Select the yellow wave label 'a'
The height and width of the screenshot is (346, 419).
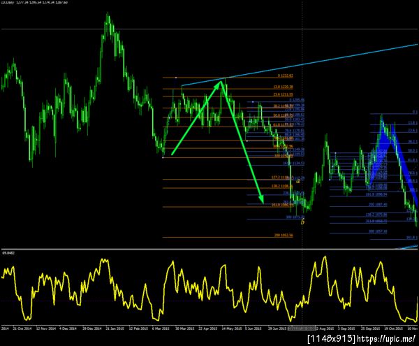[x=298, y=181]
